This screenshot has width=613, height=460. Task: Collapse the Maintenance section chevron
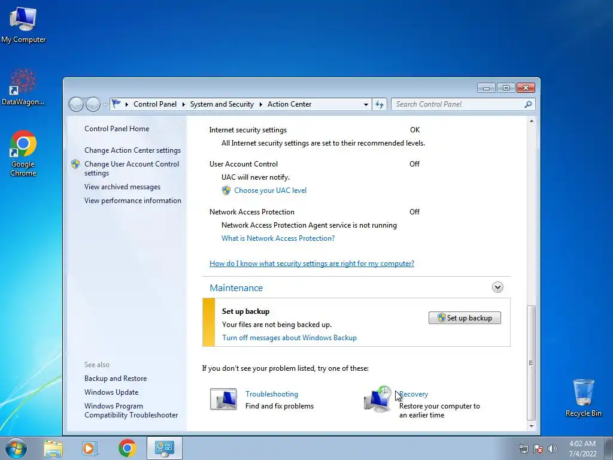point(497,287)
